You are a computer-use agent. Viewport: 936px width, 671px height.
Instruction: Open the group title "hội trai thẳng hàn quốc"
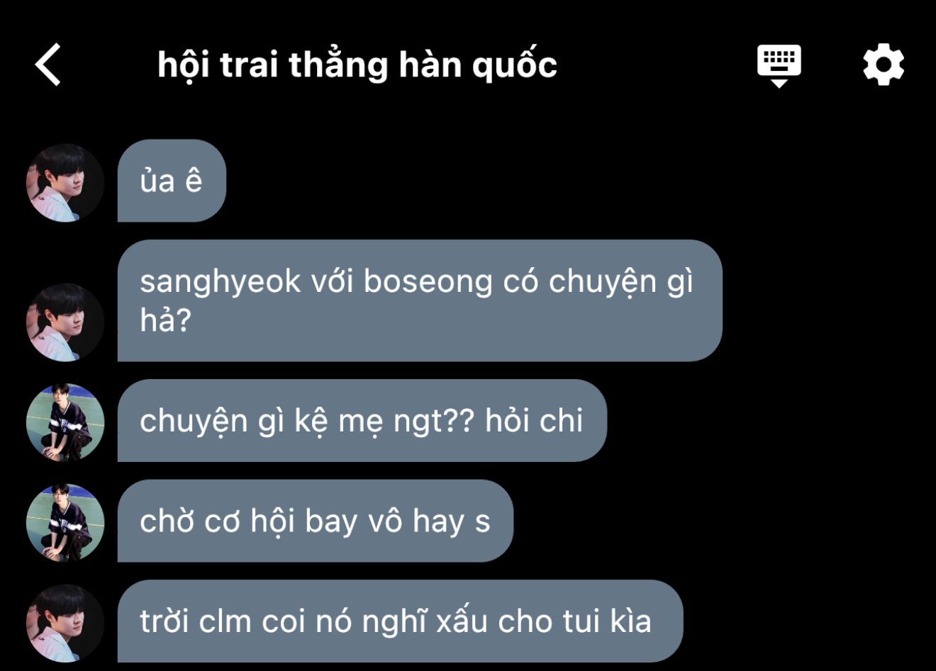tap(357, 65)
